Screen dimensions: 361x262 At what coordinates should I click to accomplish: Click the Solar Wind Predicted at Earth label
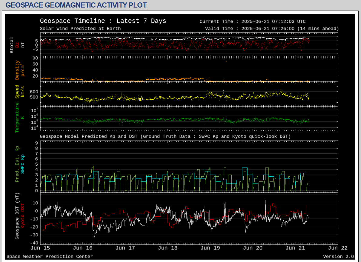point(80,29)
